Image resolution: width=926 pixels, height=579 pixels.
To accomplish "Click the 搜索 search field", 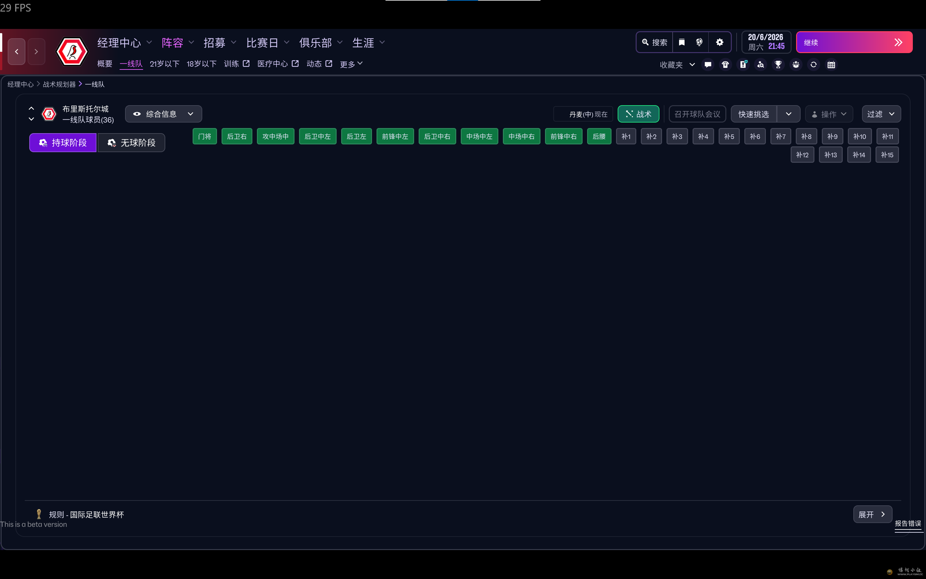I will coord(655,42).
